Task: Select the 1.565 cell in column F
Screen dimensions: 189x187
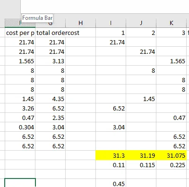Action: coord(20,61)
